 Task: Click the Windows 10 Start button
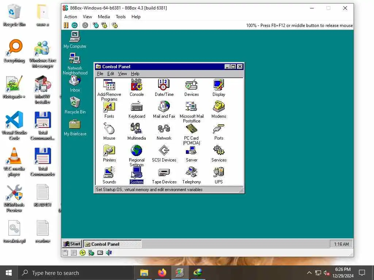point(9,273)
